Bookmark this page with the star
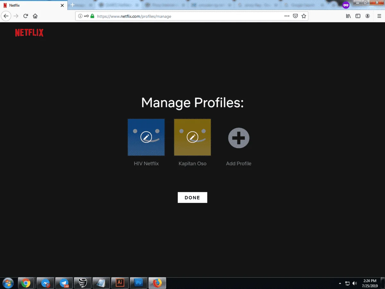Screen dimensions: 385x289 pyautogui.click(x=304, y=16)
